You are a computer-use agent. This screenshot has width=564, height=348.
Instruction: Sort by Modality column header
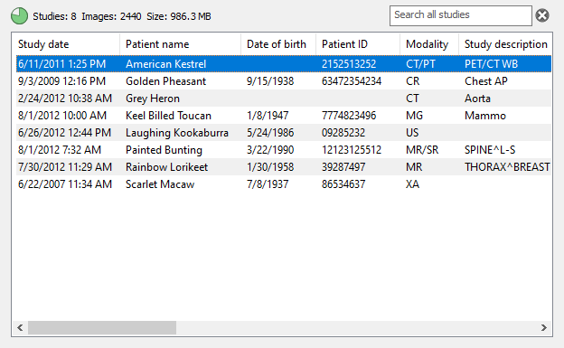(x=429, y=44)
